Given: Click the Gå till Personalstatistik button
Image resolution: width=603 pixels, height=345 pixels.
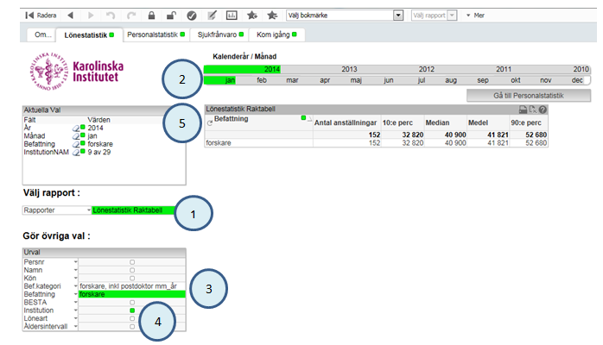Looking at the screenshot, I should (x=529, y=96).
